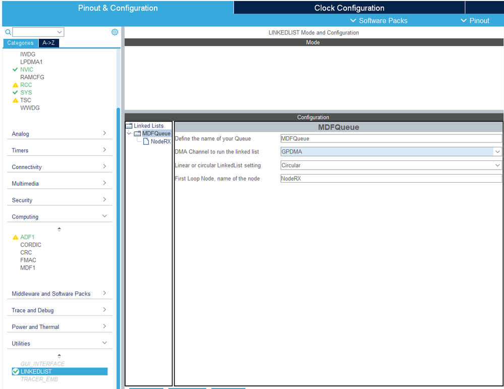Screen dimensions: 504x389
Task: Collapse the MDFQueue tree node toggle
Action: pyautogui.click(x=129, y=133)
